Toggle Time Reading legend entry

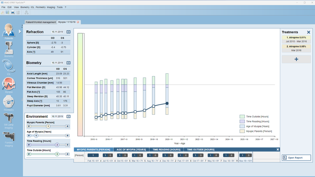click(242, 121)
